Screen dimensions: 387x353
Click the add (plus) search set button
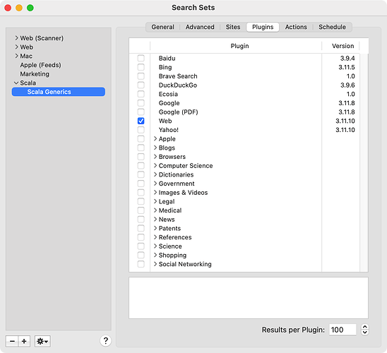tap(24, 342)
